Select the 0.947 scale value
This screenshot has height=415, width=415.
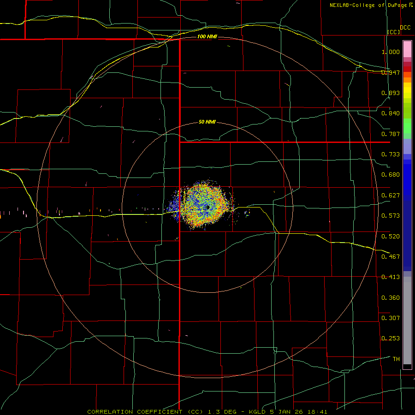pos(391,72)
